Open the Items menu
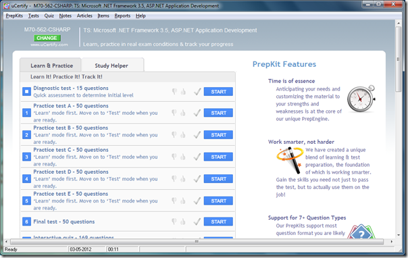 click(x=103, y=16)
